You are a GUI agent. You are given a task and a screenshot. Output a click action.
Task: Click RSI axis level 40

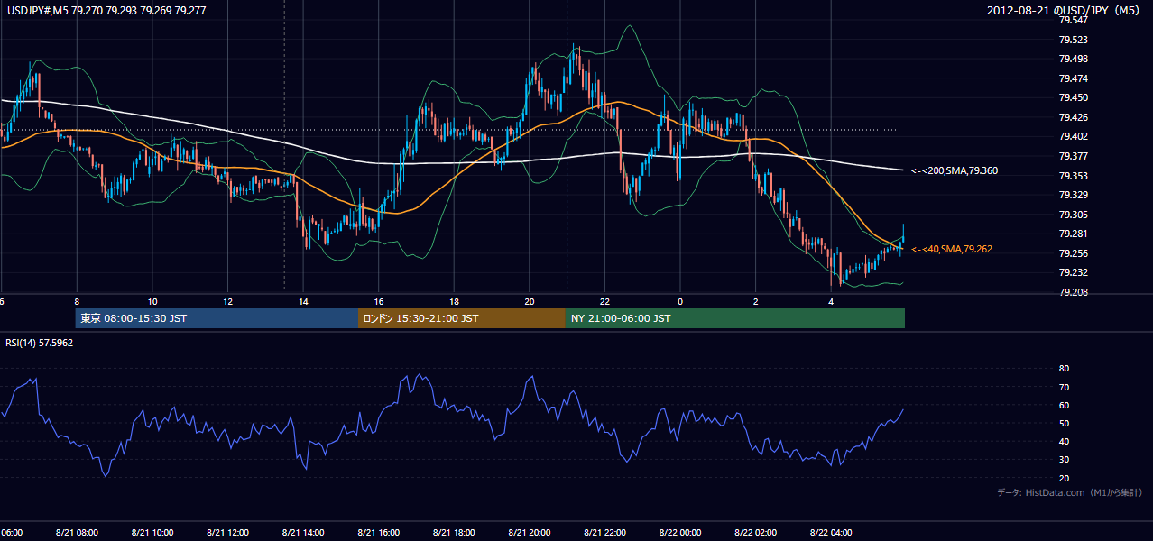click(1064, 441)
